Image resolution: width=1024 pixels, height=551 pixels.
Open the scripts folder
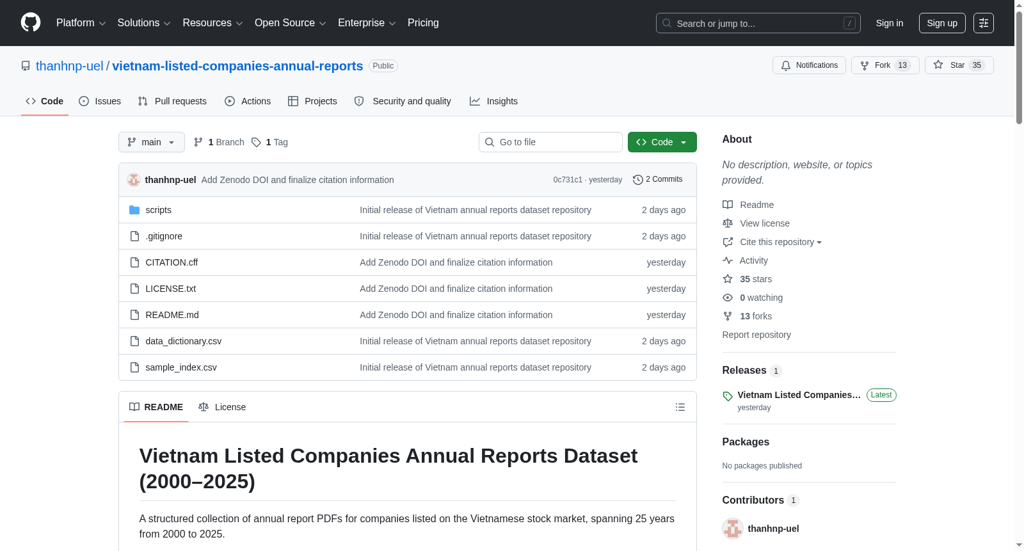158,210
